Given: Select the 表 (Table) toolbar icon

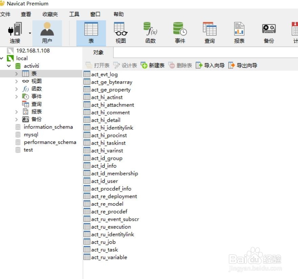Looking at the screenshot, I should click(91, 33).
